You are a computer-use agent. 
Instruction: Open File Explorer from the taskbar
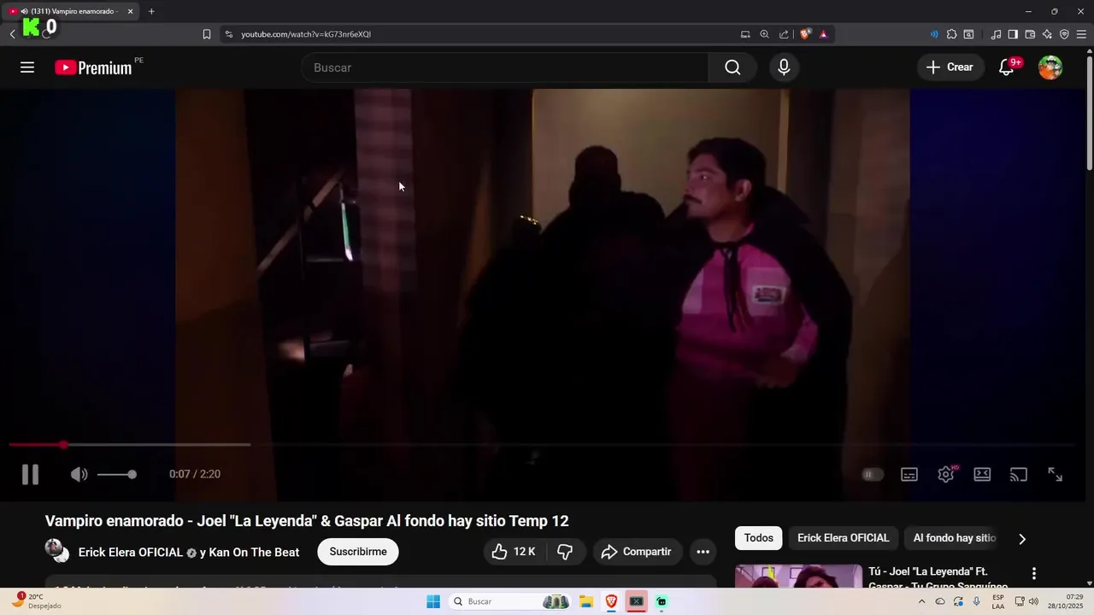[586, 601]
